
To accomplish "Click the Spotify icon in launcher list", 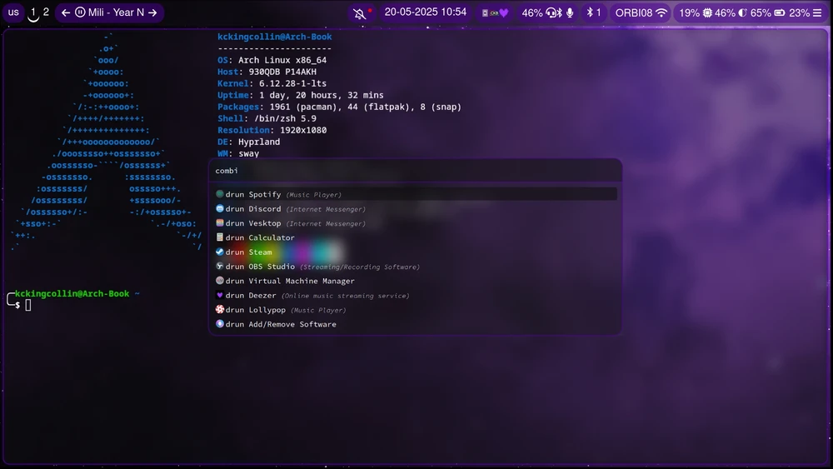I will (x=220, y=194).
